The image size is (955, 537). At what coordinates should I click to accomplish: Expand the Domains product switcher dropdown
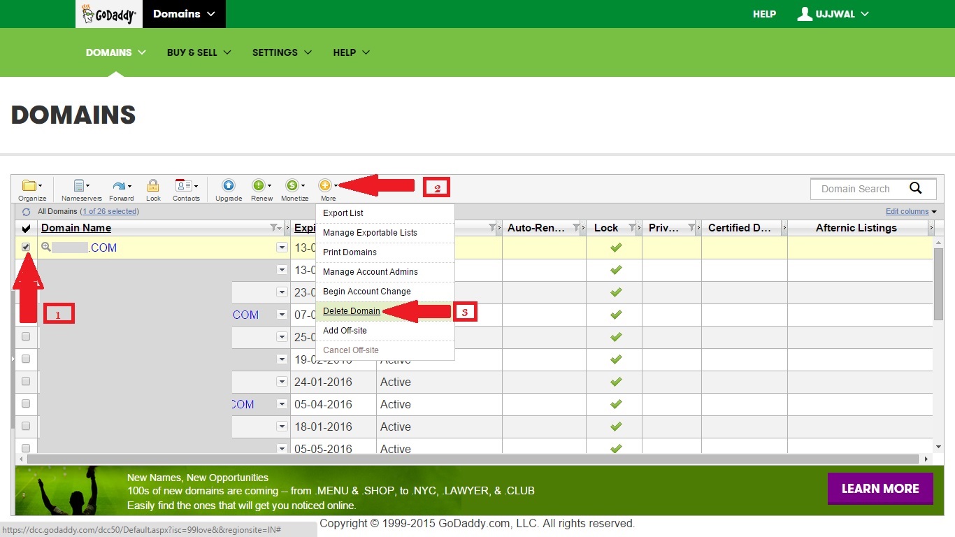click(184, 14)
